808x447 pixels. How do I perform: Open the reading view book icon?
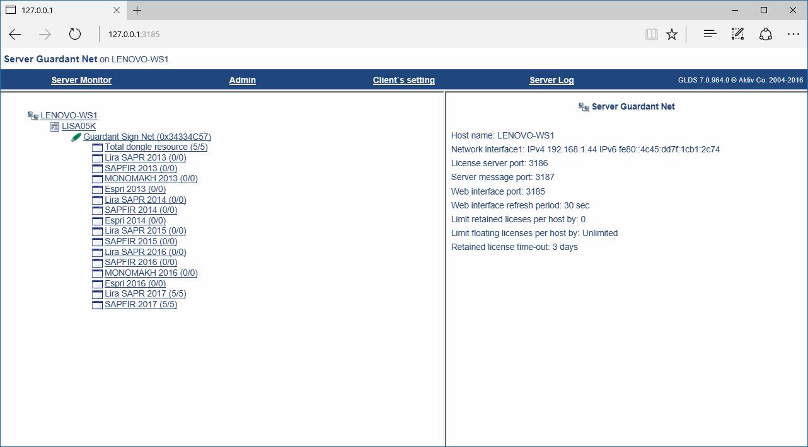[x=651, y=34]
